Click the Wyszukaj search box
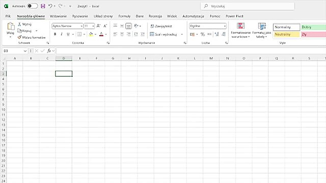Image resolution: width=326 pixels, height=183 pixels. click(247, 6)
